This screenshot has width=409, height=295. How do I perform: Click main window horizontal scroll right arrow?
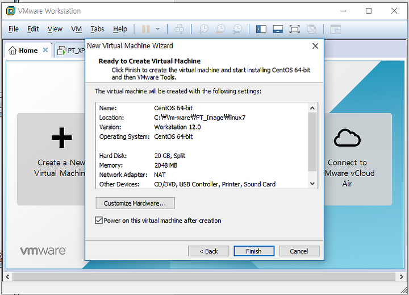[x=402, y=277]
